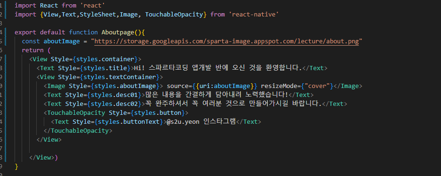The width and height of the screenshot is (441, 176).
Task: Click the final '</View>)' closing line
Action: pyautogui.click(x=44, y=158)
